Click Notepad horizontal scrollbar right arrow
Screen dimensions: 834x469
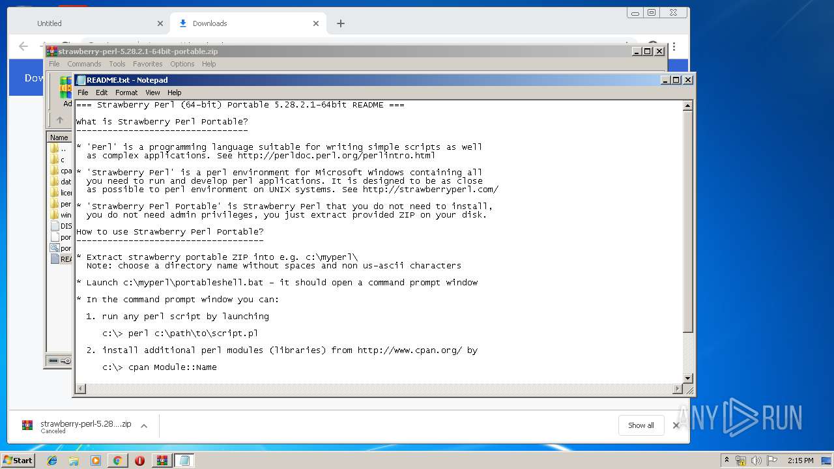[678, 389]
